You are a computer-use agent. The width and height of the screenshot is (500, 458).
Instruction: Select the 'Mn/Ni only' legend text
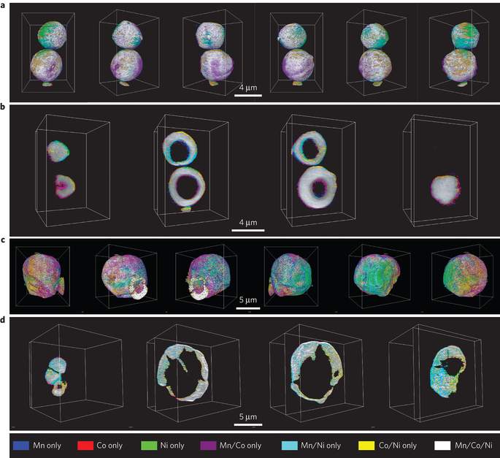pos(320,446)
